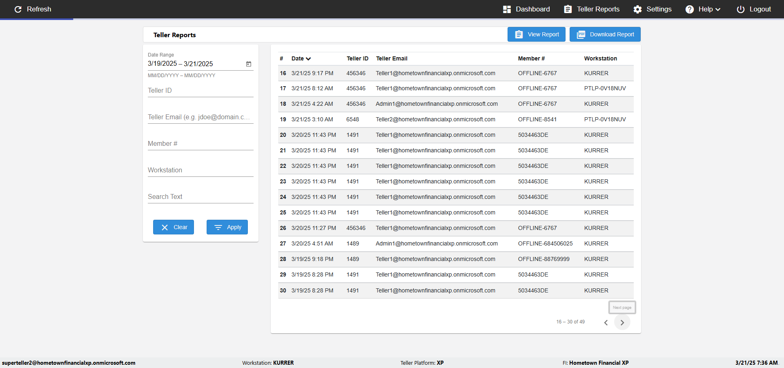Viewport: 784px width, 368px height.
Task: Focus the Search Text filter field
Action: tap(200, 196)
